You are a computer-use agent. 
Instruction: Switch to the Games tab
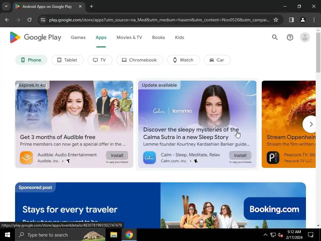78,38
